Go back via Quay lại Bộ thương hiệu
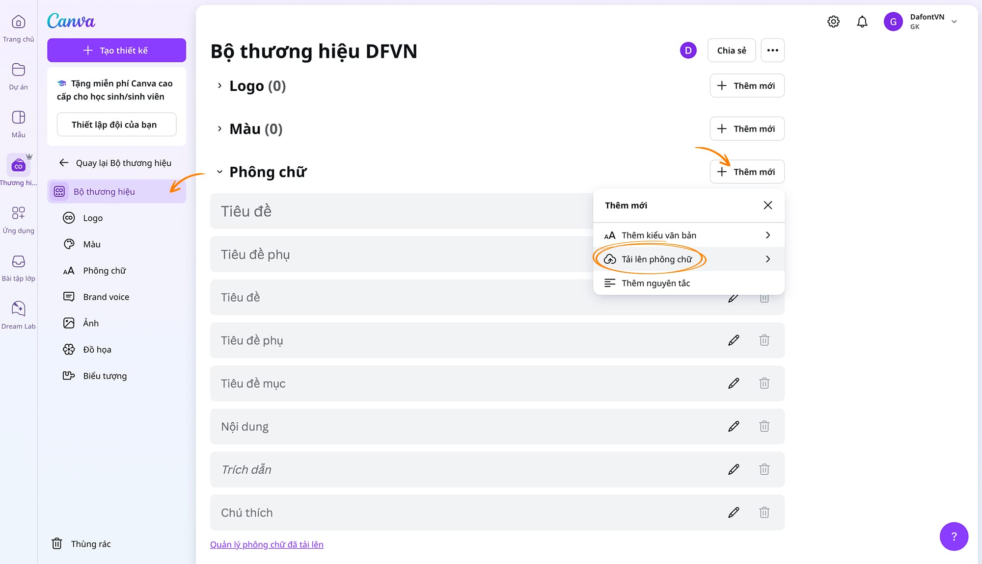Image resolution: width=982 pixels, height=564 pixels. pos(115,163)
